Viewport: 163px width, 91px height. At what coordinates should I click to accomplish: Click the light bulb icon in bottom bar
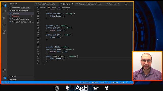click(67, 88)
